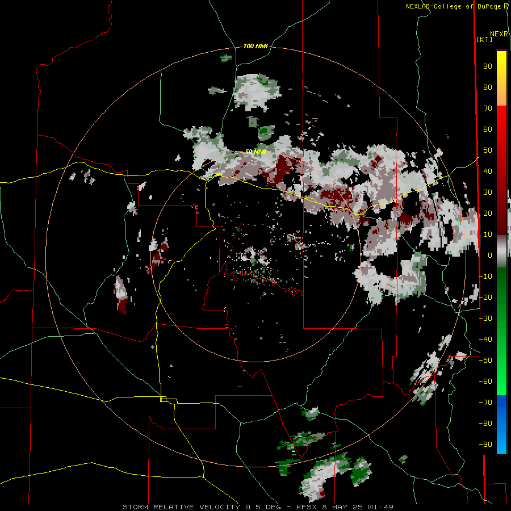Click the "KFSX" radar site identifier
Viewport: 511px width, 511px height.
[307, 507]
